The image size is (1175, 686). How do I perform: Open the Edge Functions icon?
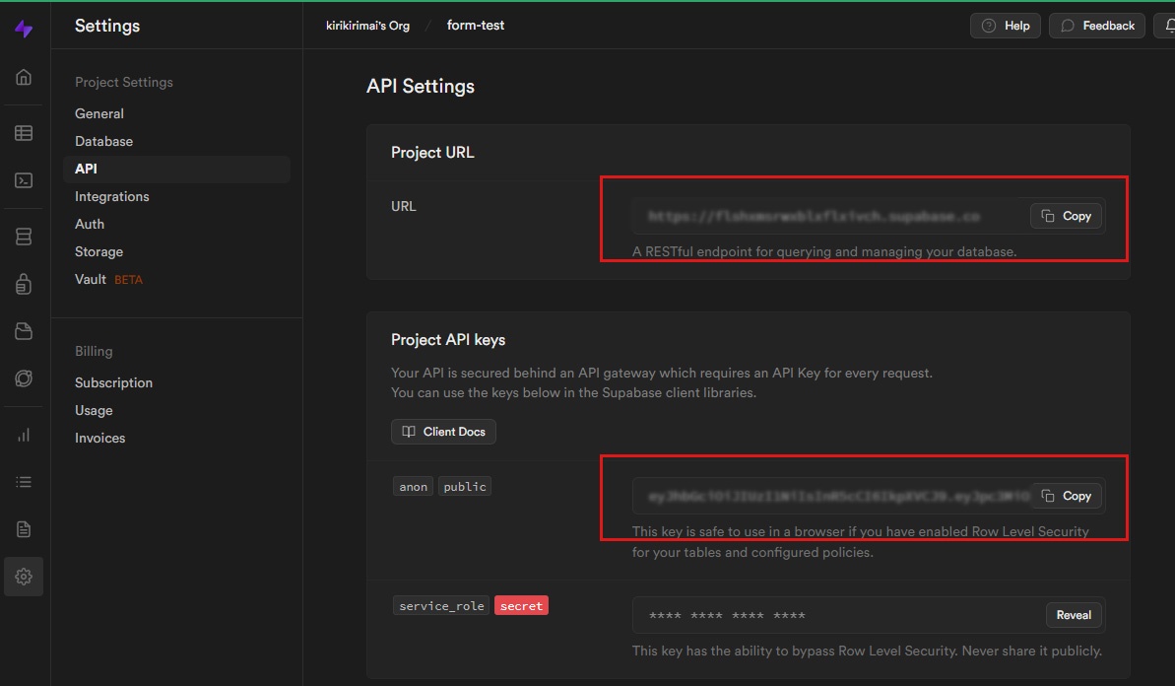click(24, 378)
